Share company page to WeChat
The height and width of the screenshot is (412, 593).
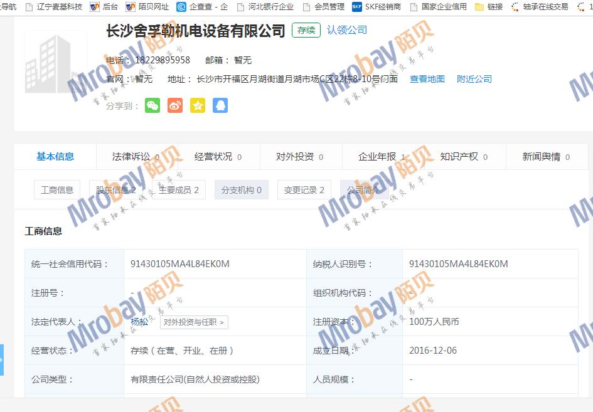tap(152, 105)
